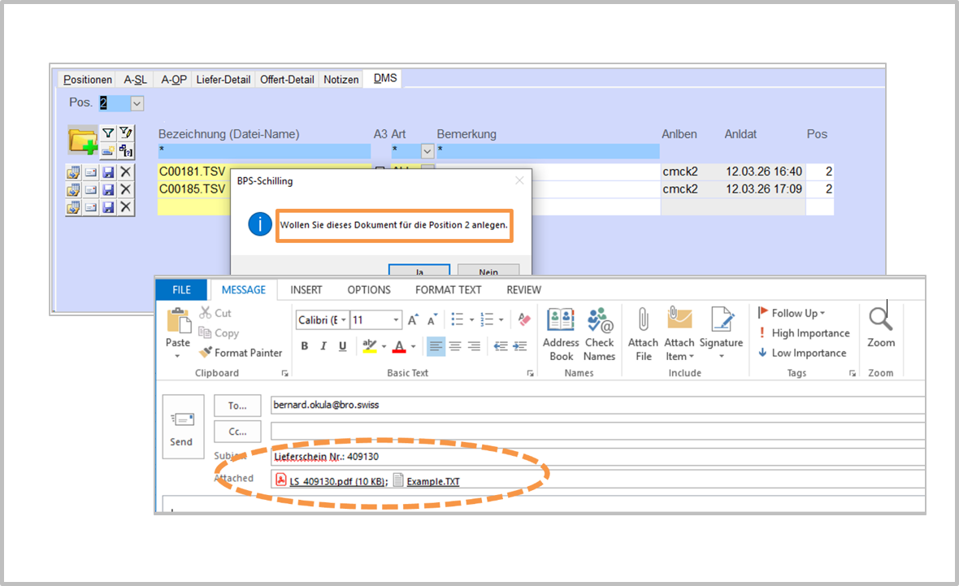The height and width of the screenshot is (586, 959).
Task: Click the Format Painter tool
Action: coord(241,353)
